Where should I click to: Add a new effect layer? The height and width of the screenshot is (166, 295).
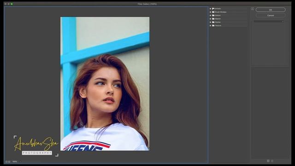(268, 161)
